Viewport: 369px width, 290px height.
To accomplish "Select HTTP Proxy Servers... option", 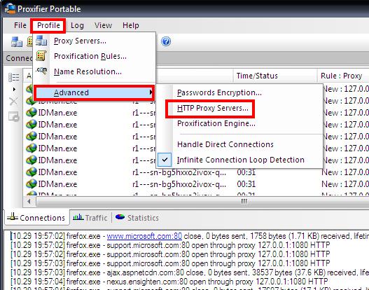I will [x=239, y=109].
